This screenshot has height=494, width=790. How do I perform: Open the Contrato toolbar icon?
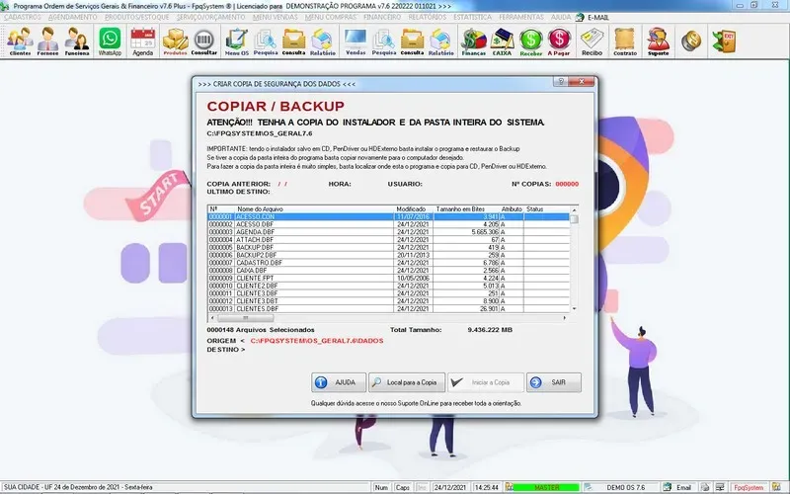(x=624, y=41)
